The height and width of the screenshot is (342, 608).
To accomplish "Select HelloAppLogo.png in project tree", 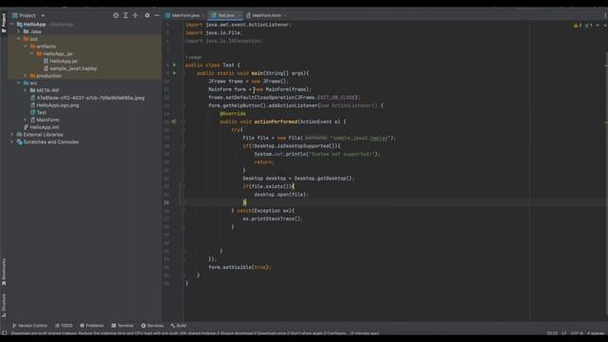I will click(x=57, y=105).
